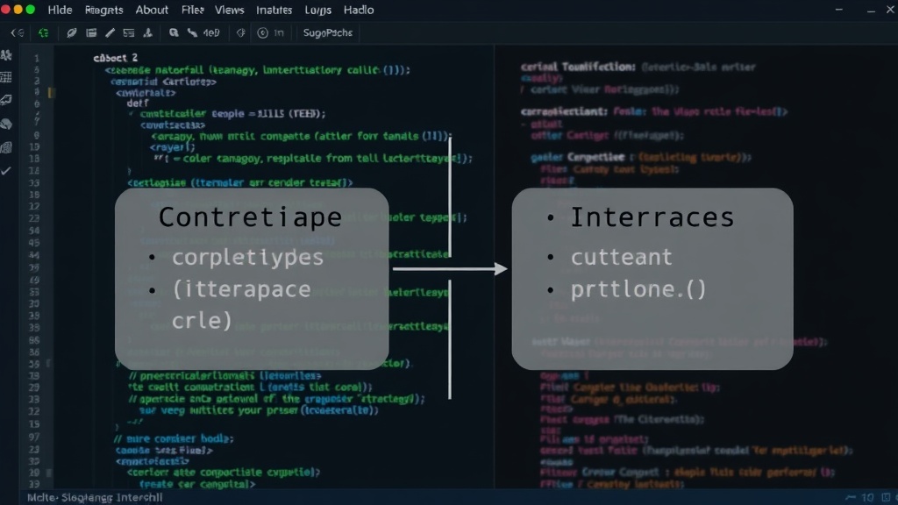Click the tag-shaped icon in the left sidebar
The width and height of the screenshot is (898, 505).
6,100
